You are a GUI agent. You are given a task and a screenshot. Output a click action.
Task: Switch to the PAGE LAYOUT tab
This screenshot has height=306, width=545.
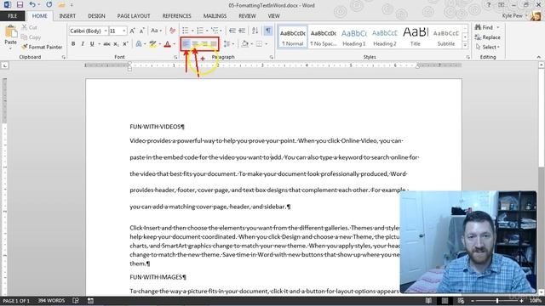(x=134, y=16)
